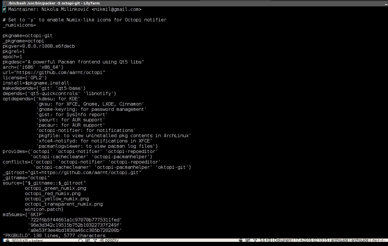
Task: Click the LilyTerm window title text
Action: pyautogui.click(x=54, y=3)
